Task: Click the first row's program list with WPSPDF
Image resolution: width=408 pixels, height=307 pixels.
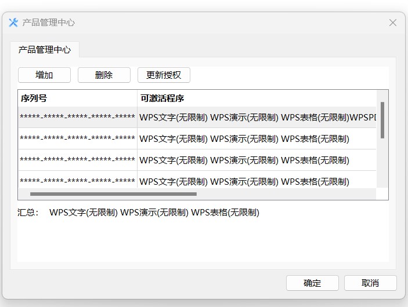Action: coord(258,117)
